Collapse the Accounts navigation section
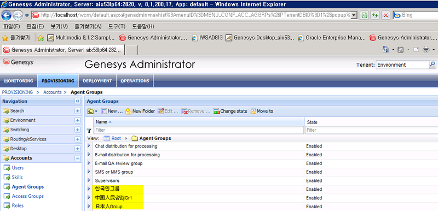Screen dimensions: 438x211 click(77, 158)
